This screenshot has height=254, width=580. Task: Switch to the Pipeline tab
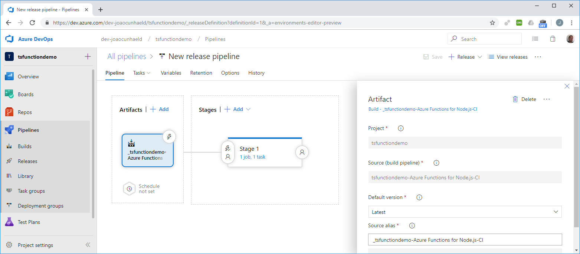tap(115, 73)
